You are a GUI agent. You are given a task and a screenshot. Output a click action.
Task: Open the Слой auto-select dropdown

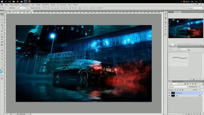[21, 8]
